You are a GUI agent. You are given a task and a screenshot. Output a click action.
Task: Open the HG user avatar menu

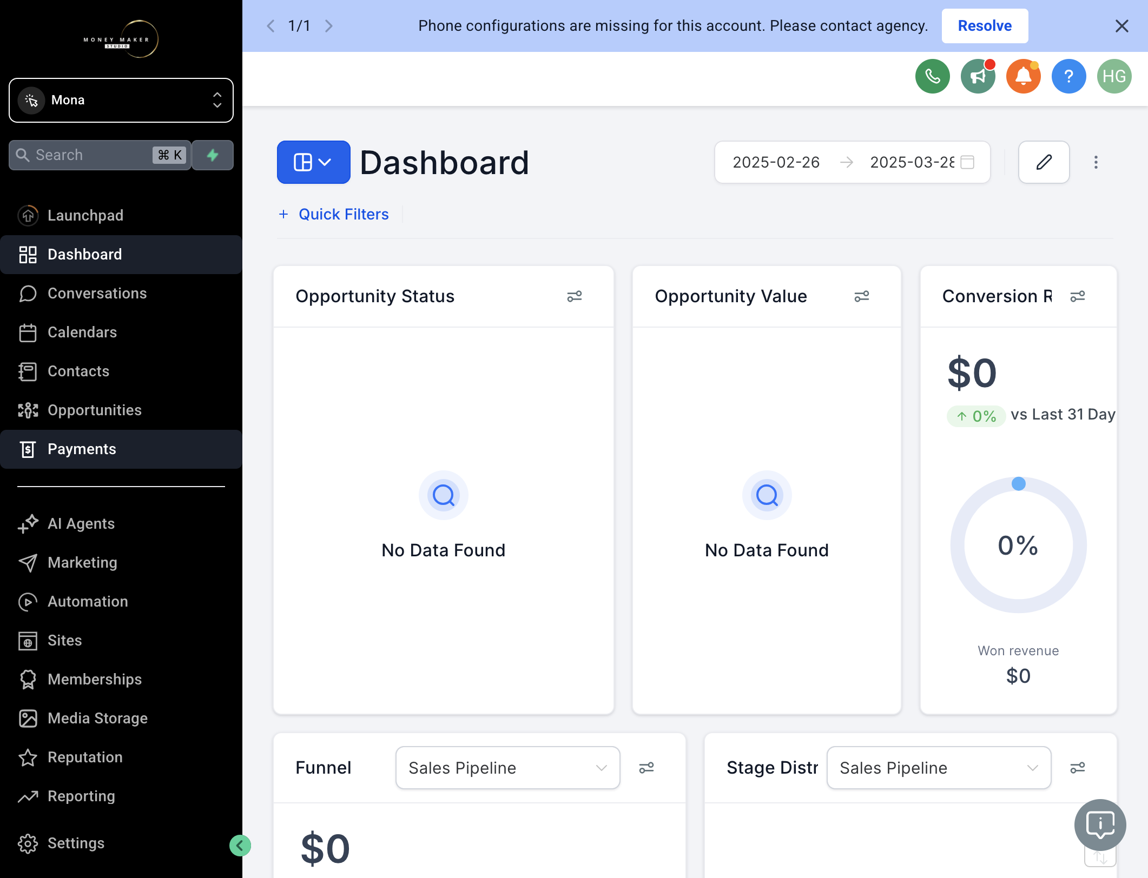pyautogui.click(x=1114, y=76)
